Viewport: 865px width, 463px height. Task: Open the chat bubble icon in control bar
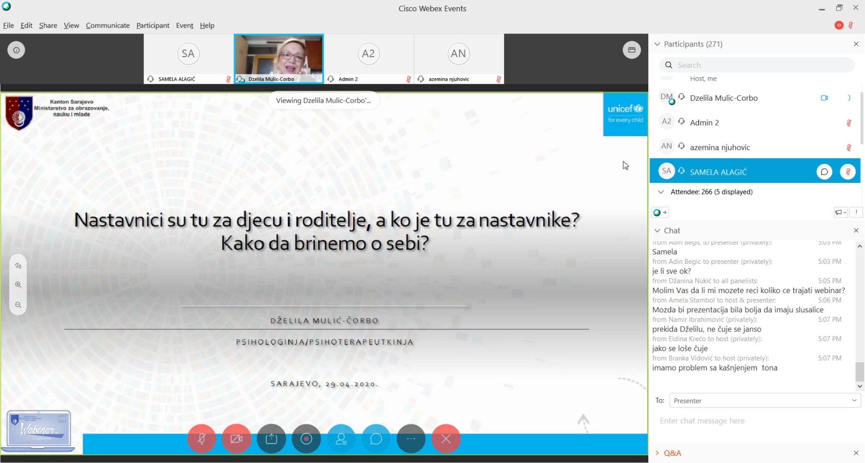(376, 439)
